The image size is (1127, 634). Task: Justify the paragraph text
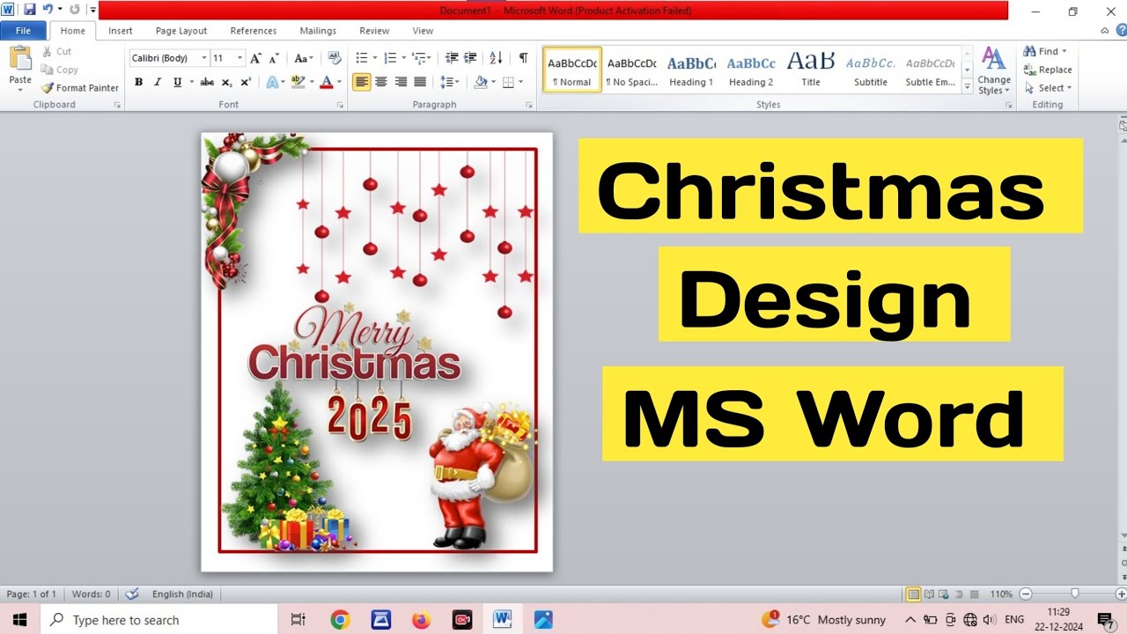click(x=420, y=82)
